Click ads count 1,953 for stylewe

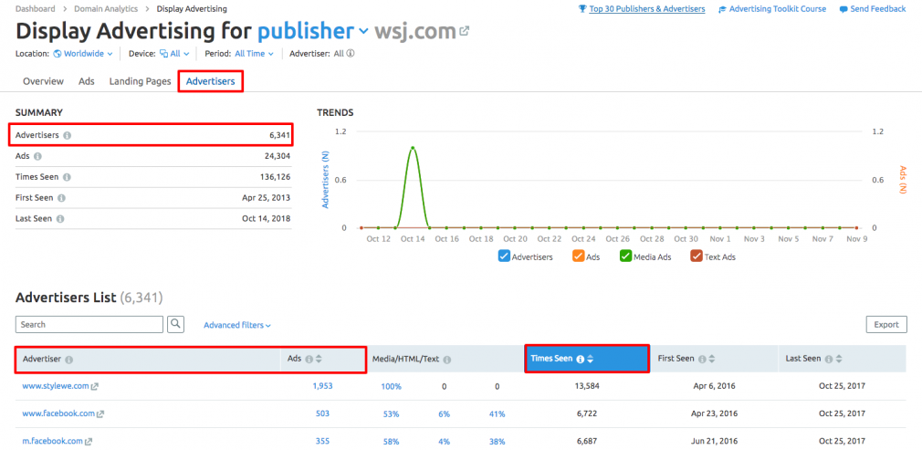[322, 386]
